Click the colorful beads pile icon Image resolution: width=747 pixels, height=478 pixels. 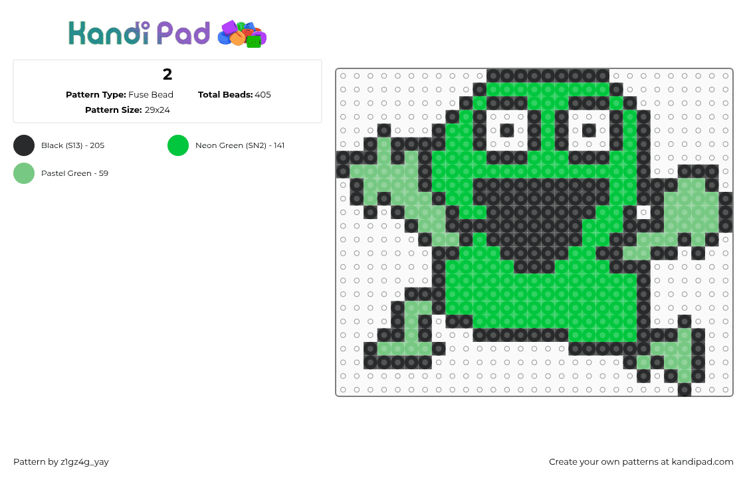pyautogui.click(x=242, y=34)
